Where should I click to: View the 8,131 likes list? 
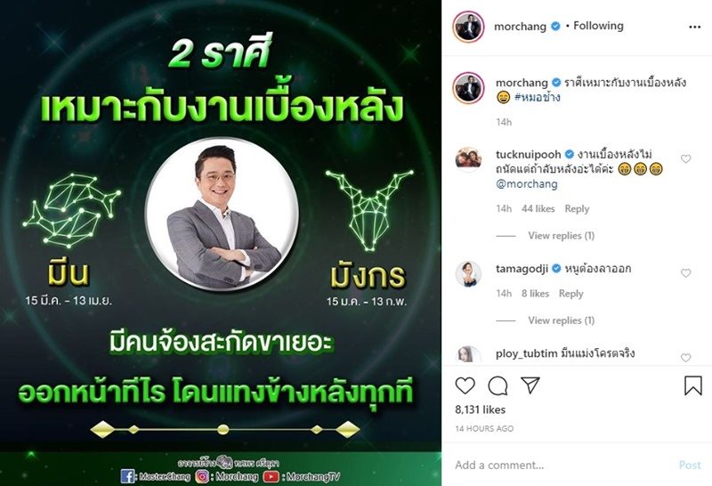click(480, 409)
